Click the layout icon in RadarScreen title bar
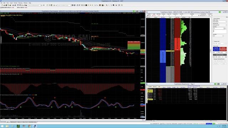Image resolution: width=228 pixels, height=128 pixels. (218, 84)
